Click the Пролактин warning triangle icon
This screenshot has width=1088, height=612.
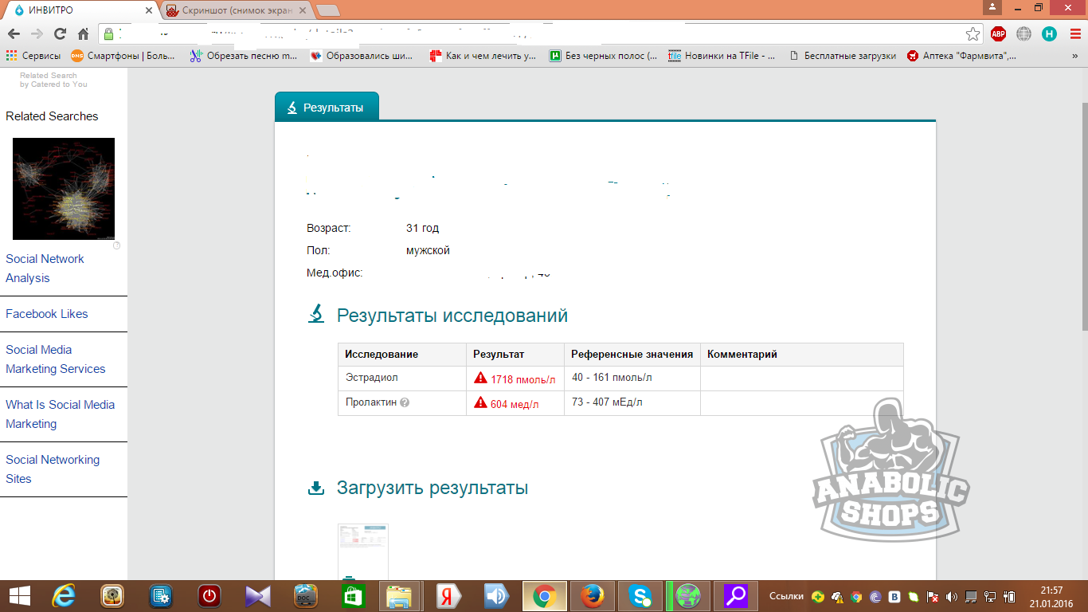[480, 402]
